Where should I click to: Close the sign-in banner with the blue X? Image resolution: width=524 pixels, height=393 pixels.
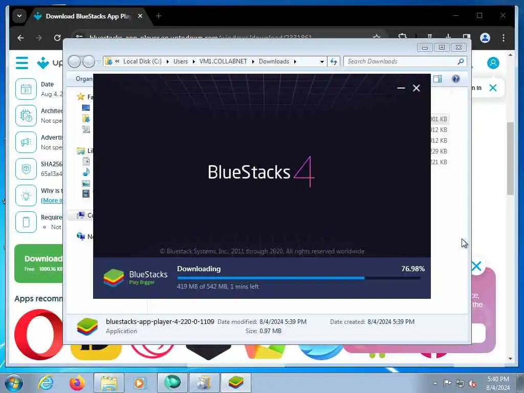tap(493, 88)
